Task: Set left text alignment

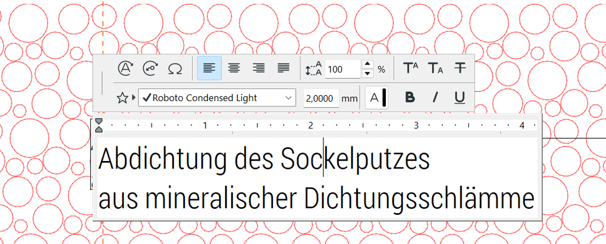Action: (209, 68)
